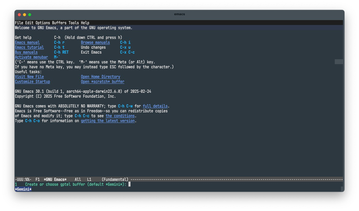Screen dimensions: 359x211
Task: Open the Browse manuals link
Action: (95, 43)
